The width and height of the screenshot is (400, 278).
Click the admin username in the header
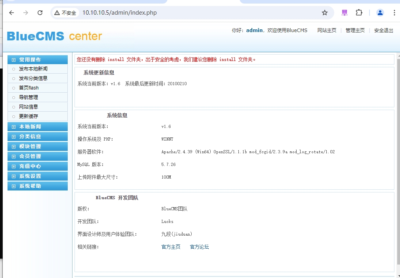tap(254, 30)
